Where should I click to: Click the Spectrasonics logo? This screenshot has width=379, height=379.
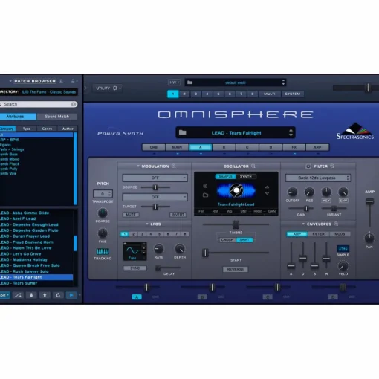tap(355, 131)
